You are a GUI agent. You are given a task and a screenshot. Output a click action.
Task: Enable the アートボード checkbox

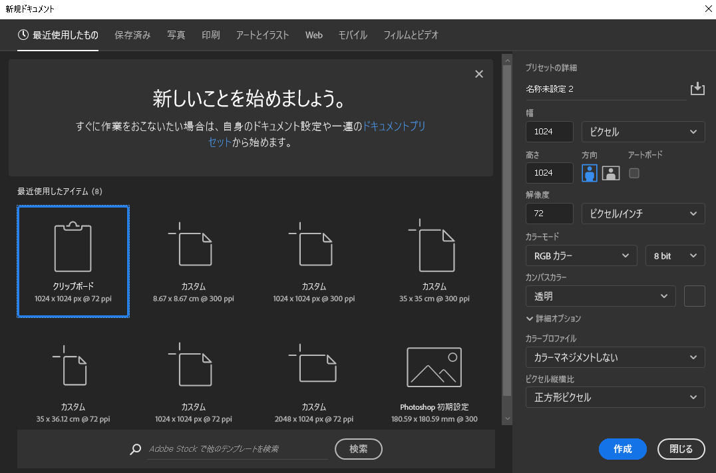(634, 173)
